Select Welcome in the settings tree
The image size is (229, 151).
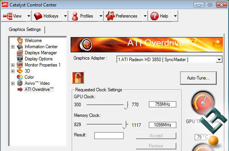pos(33,40)
